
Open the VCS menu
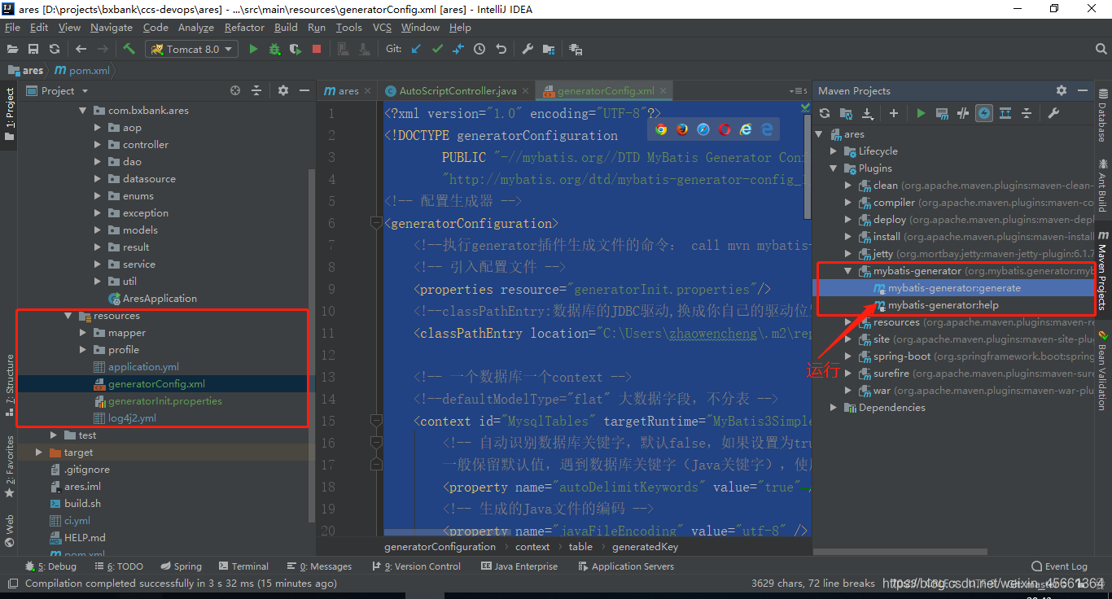click(x=382, y=27)
